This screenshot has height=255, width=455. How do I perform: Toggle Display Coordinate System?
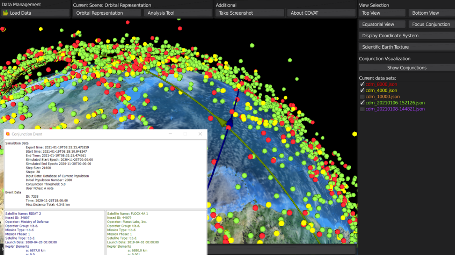point(406,36)
